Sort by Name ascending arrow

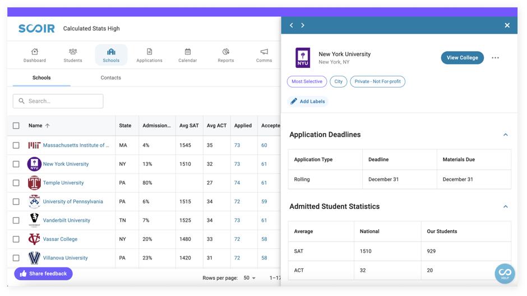click(48, 126)
